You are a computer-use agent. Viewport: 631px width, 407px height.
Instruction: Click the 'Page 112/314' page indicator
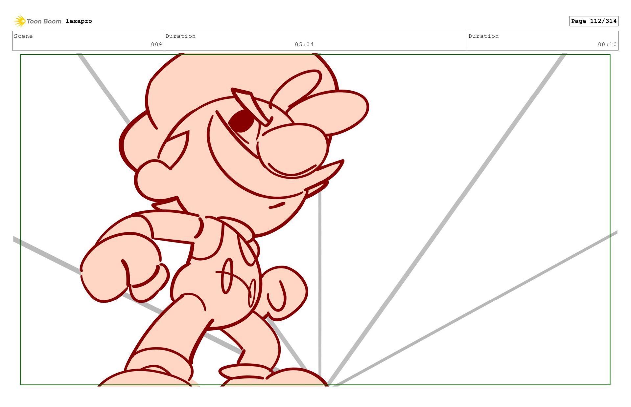click(x=594, y=21)
